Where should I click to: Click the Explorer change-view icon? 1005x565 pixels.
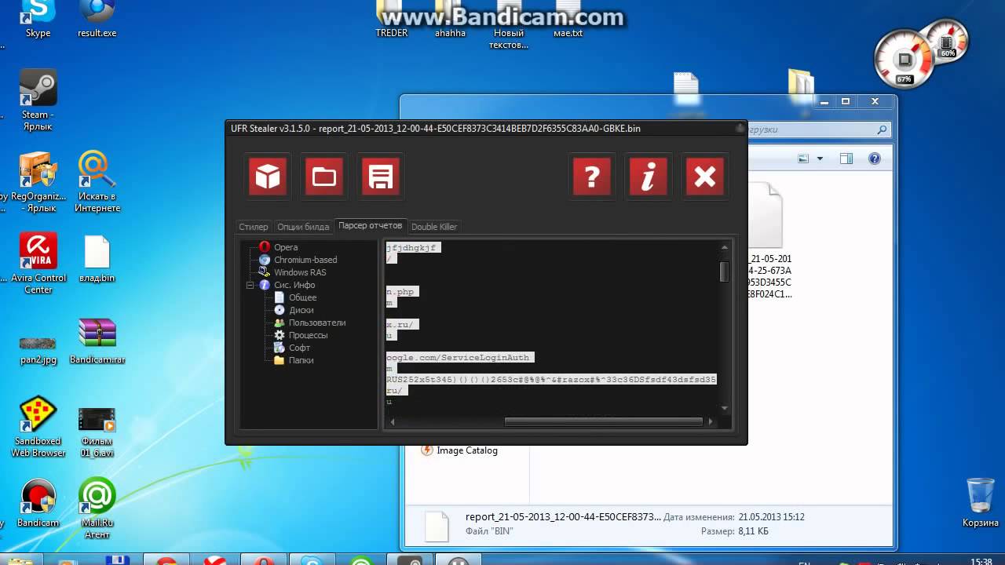(803, 159)
